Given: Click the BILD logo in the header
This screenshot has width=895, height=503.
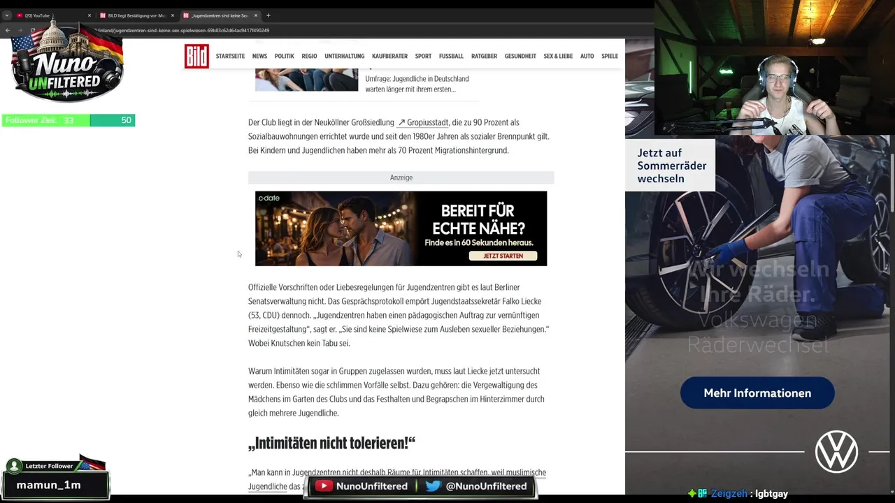Looking at the screenshot, I should [x=196, y=56].
